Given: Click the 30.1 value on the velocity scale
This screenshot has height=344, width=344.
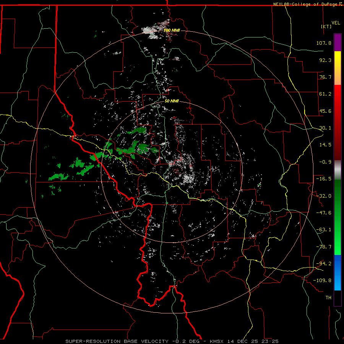Looking at the screenshot, I should (325, 128).
